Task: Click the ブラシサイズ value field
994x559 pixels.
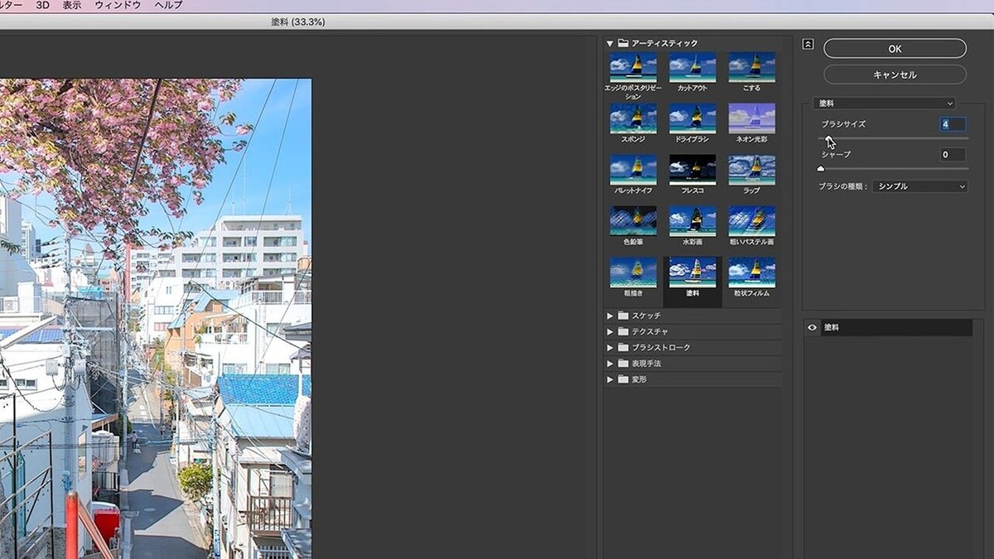Action: coord(953,124)
